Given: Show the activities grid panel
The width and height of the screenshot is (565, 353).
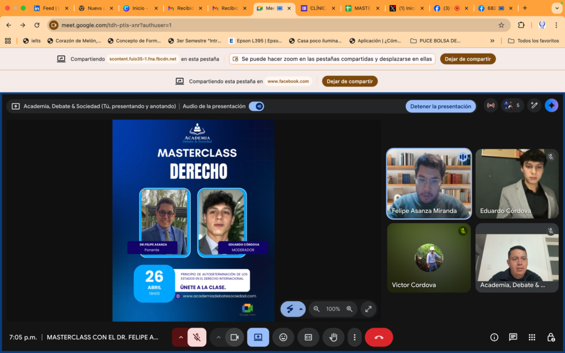Looking at the screenshot, I should [x=532, y=337].
